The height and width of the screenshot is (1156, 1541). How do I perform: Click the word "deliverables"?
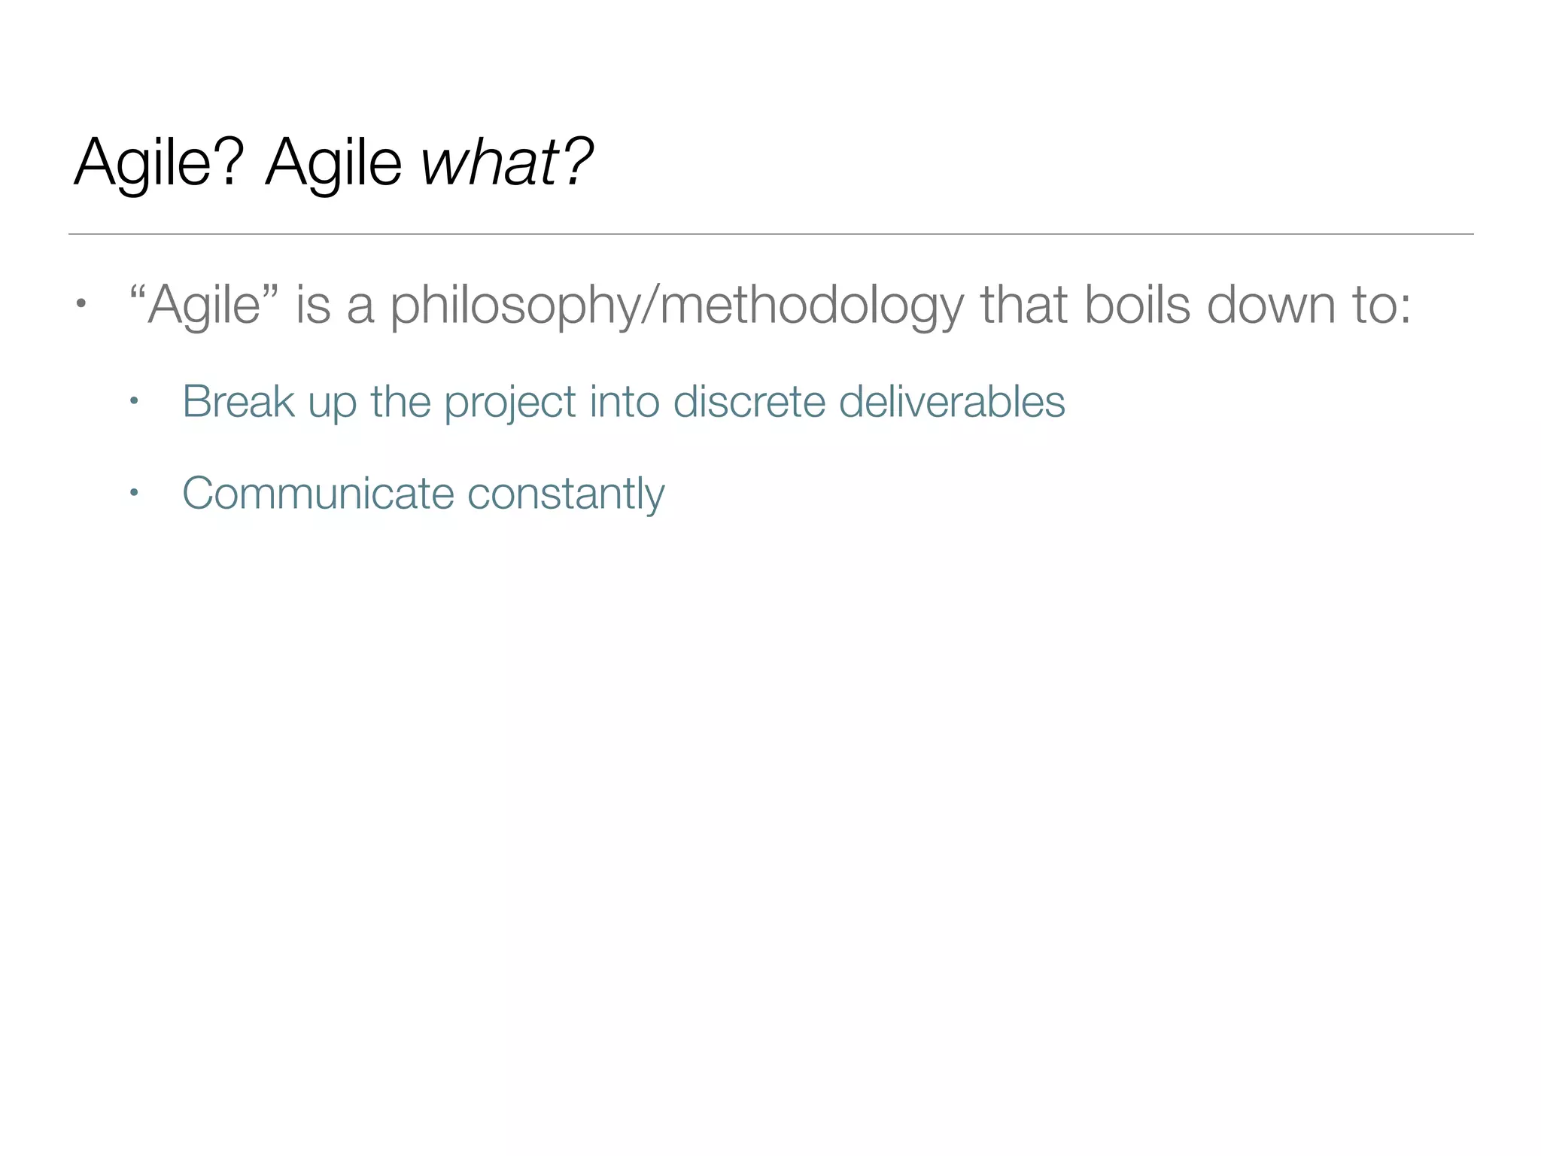(x=951, y=401)
